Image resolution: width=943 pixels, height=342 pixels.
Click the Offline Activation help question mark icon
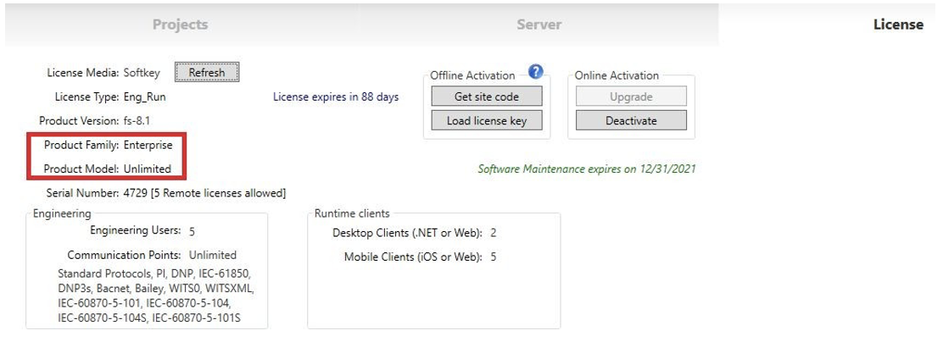coord(535,72)
